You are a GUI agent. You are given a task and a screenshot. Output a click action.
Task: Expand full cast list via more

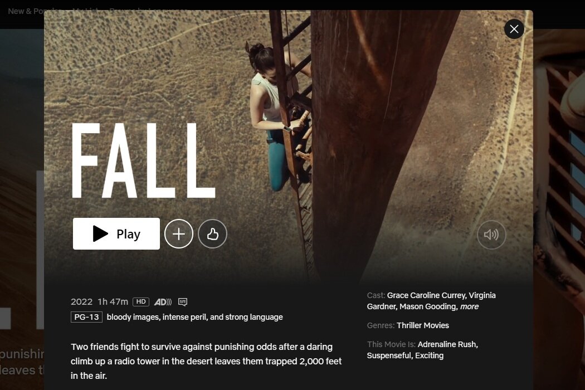click(x=469, y=307)
